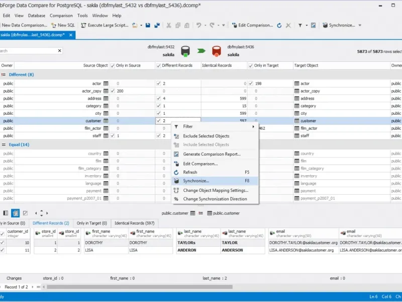Click the Redo arrow icon
The image size is (402, 302).
[212, 25]
